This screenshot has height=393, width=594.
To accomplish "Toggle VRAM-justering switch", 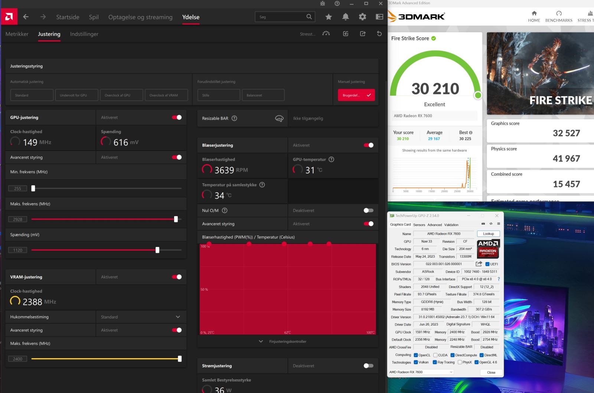I will pos(177,277).
